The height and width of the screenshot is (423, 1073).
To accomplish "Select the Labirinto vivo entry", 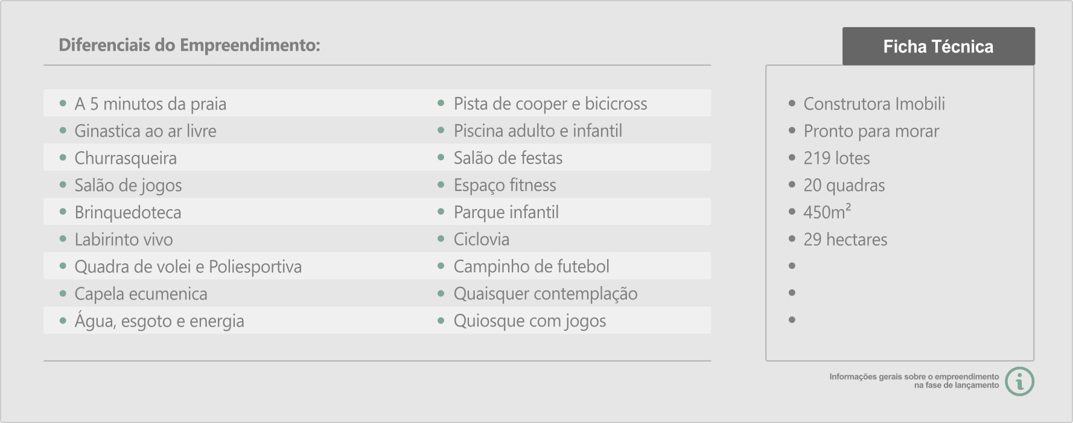I will click(x=124, y=239).
